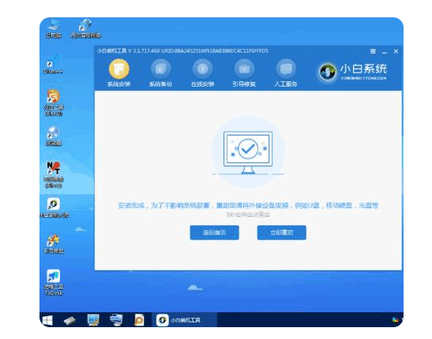
Task: Select the ToDesk remote tool desktop icon
Action: [54, 282]
